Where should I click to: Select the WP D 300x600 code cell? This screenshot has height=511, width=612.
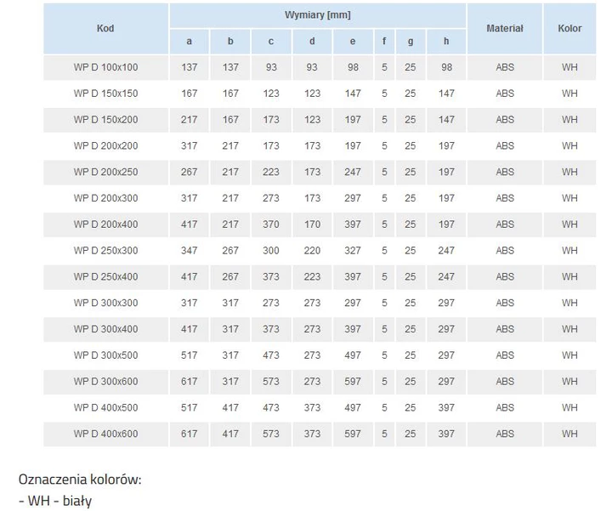point(105,382)
